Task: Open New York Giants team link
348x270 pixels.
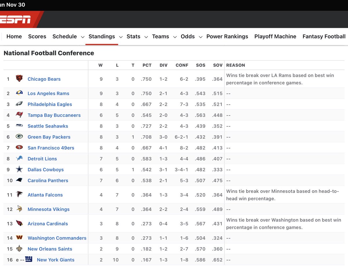Action: pyautogui.click(x=56, y=260)
